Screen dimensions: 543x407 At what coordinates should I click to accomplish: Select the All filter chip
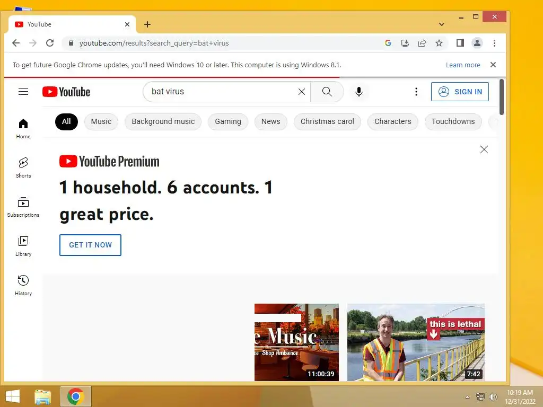(66, 121)
